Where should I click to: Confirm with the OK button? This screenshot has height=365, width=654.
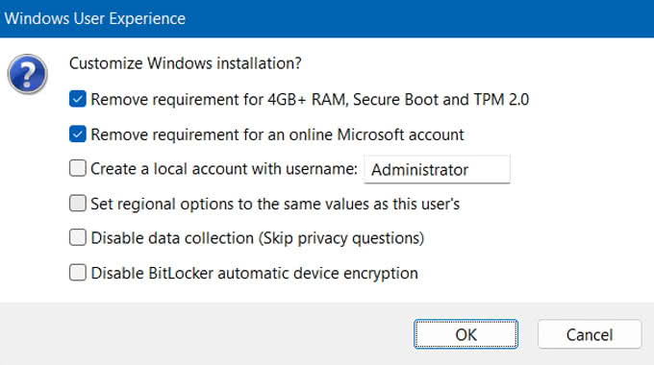(x=465, y=334)
